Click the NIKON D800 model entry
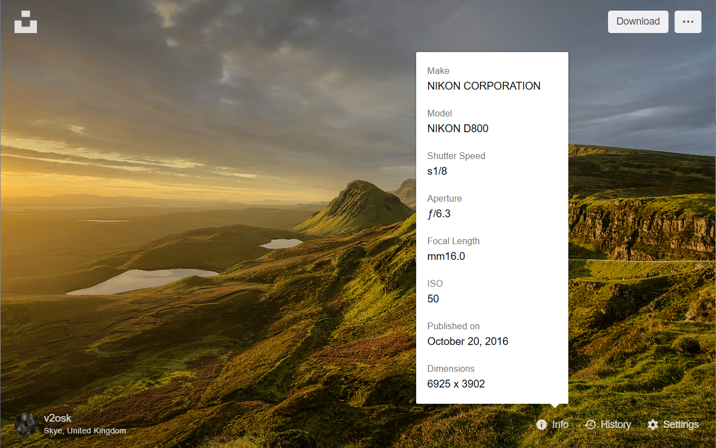Image resolution: width=716 pixels, height=448 pixels. (x=458, y=128)
